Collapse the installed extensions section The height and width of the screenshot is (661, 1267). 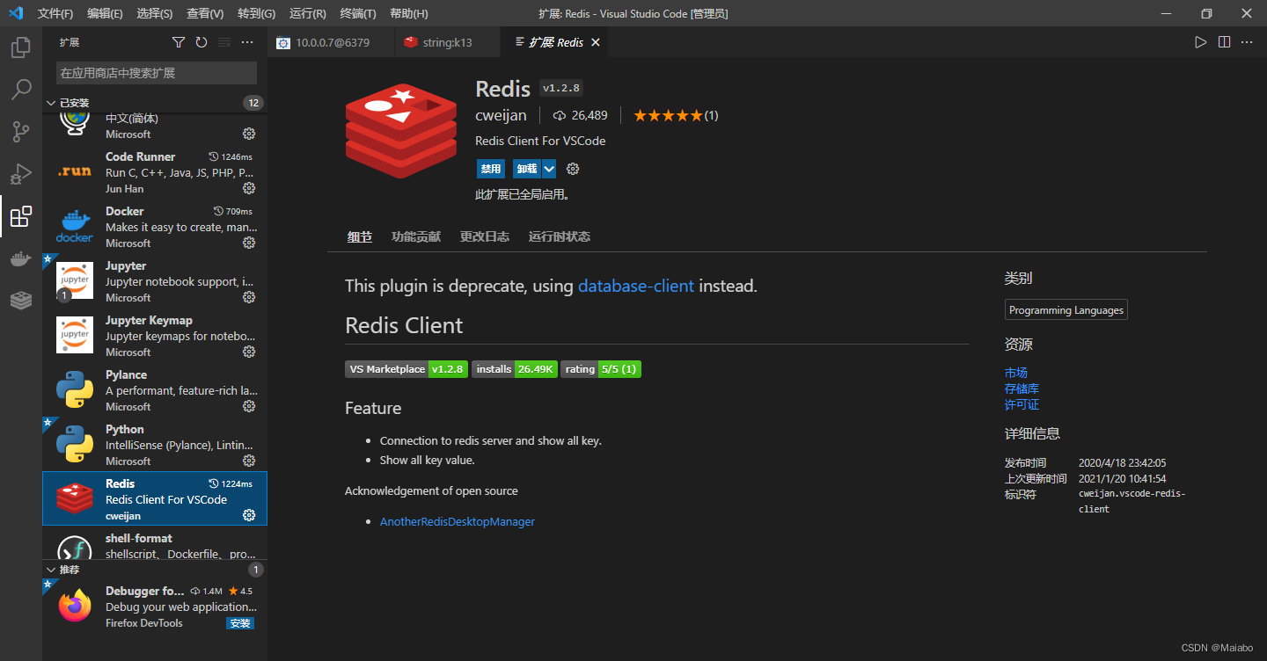click(x=51, y=103)
